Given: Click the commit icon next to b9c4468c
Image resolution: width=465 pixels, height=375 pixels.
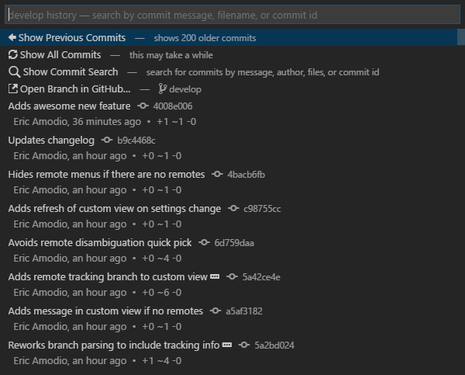Looking at the screenshot, I should click(107, 141).
